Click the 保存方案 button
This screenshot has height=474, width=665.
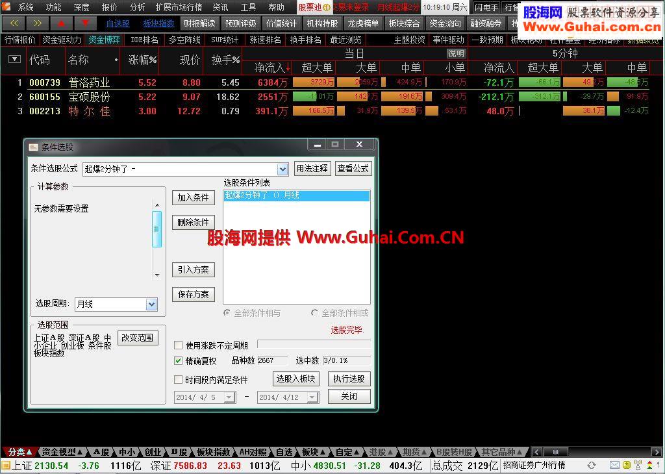[194, 294]
